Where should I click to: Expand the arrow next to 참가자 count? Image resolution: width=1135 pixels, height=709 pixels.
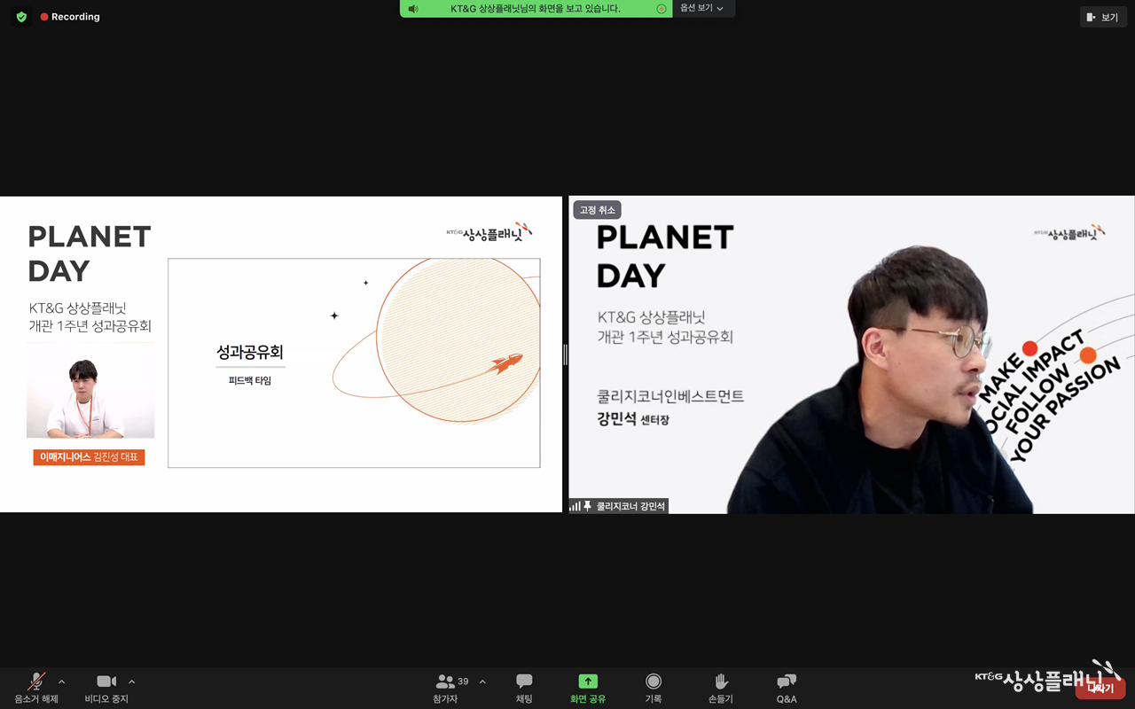point(482,682)
